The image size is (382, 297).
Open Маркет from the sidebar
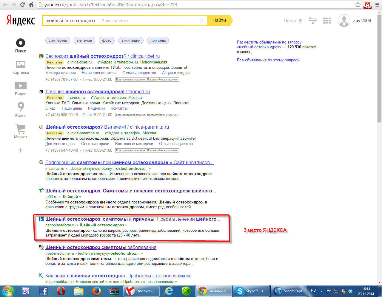[x=21, y=131]
